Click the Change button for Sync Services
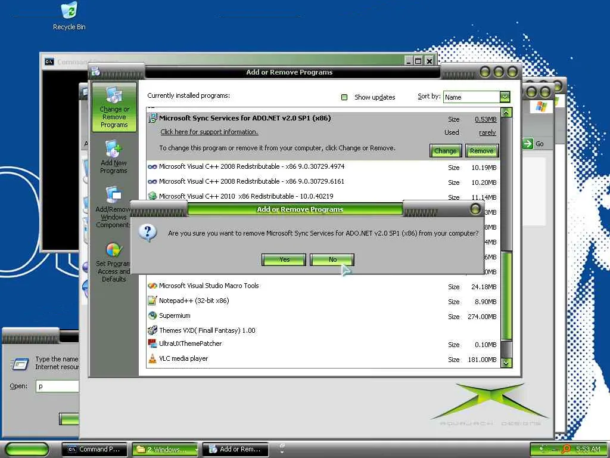 coord(446,151)
